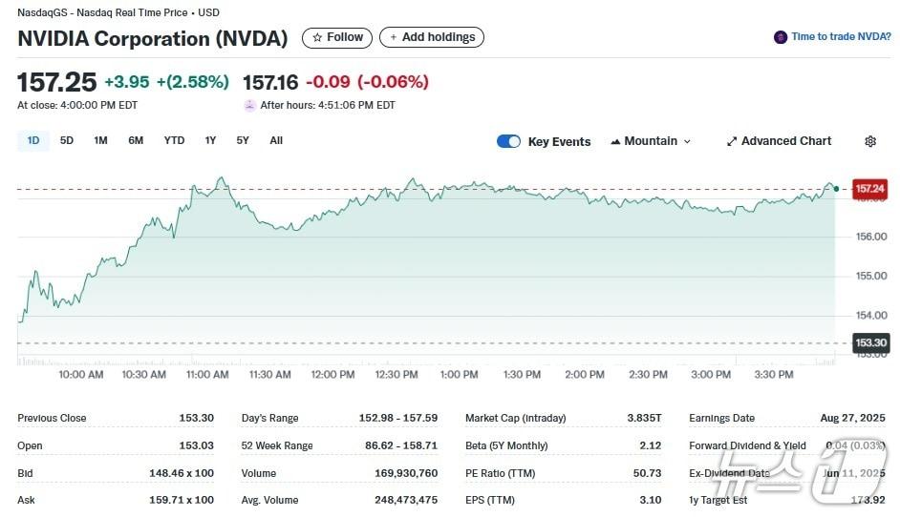Show the 5Y chart range

(x=243, y=141)
